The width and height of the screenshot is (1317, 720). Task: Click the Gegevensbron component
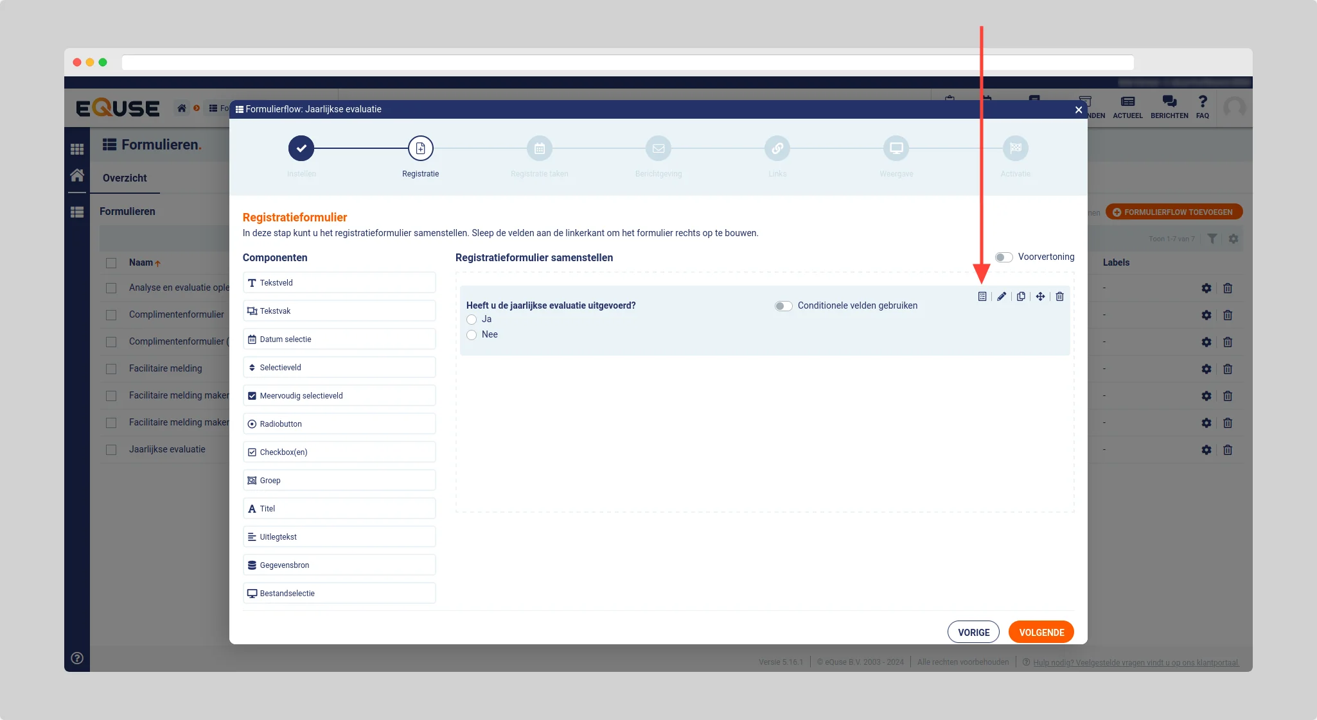click(x=339, y=565)
